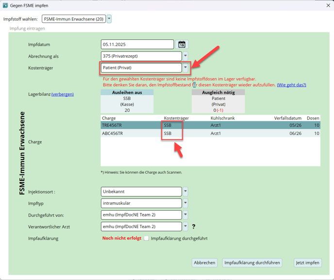Screen dimensions: 334x280
Task: Expand the Injektionsort dropdown
Action: click(185, 192)
